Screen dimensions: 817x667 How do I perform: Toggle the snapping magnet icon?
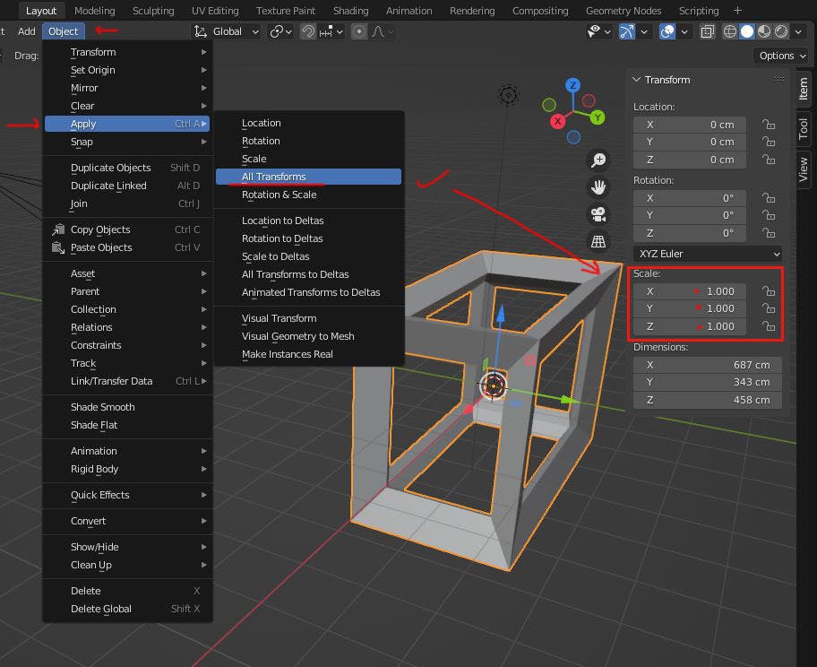(309, 31)
